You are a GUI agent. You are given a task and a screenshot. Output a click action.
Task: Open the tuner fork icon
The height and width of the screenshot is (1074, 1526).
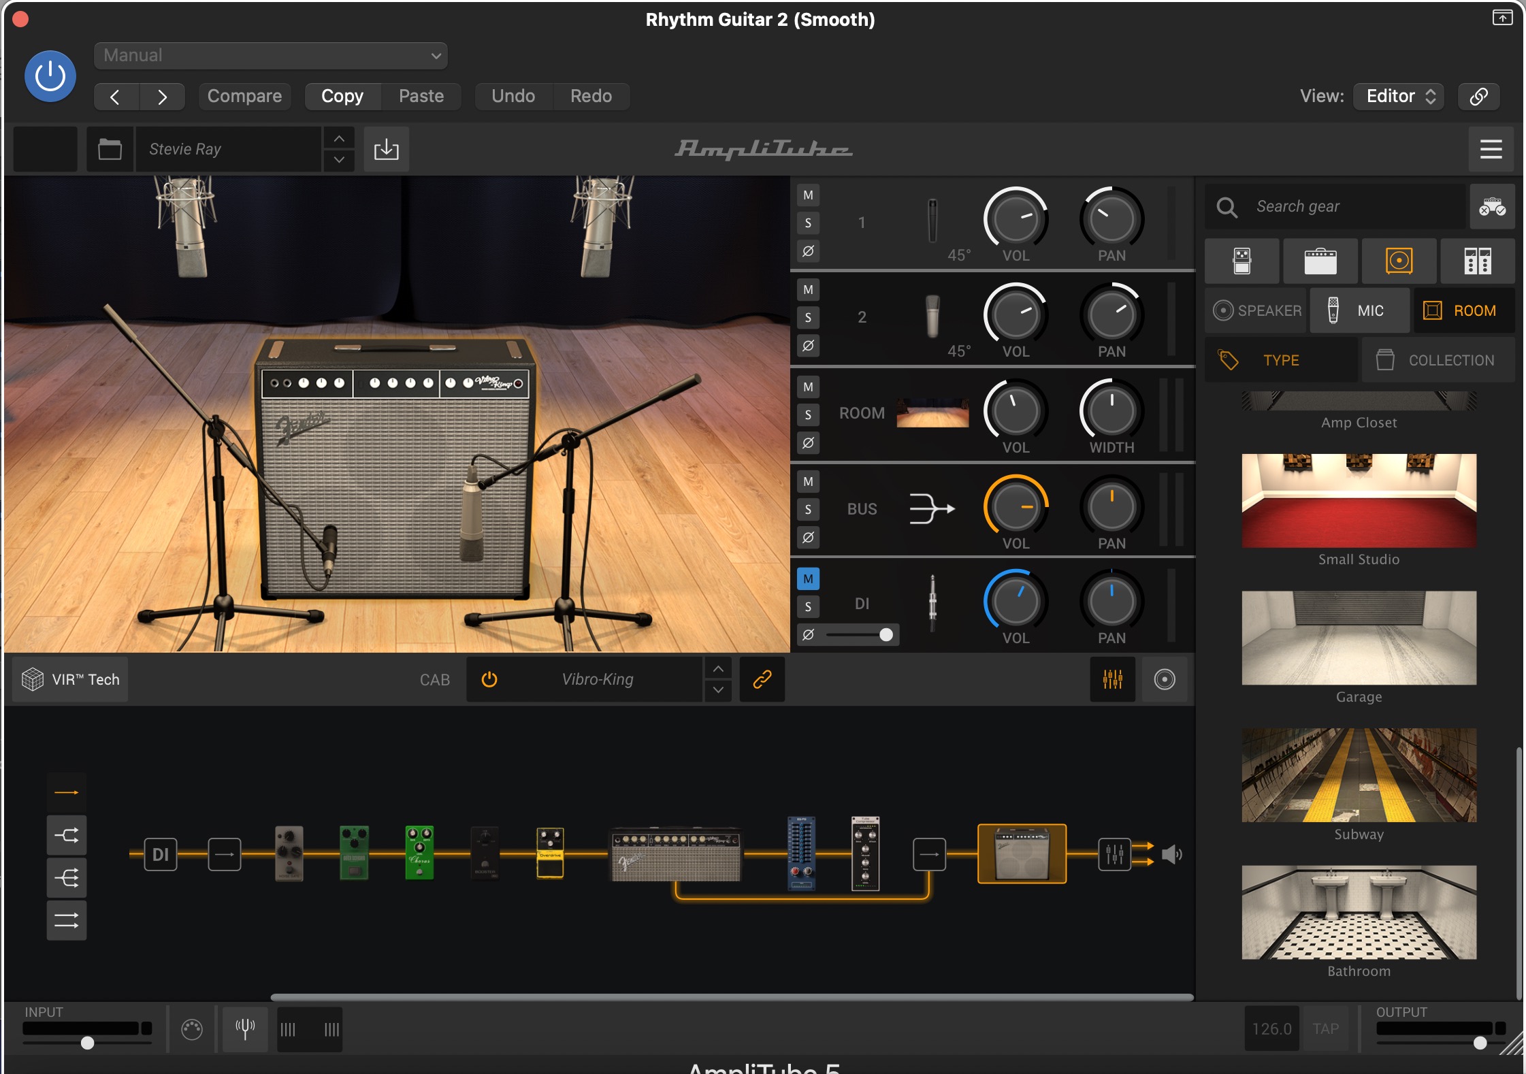245,1029
